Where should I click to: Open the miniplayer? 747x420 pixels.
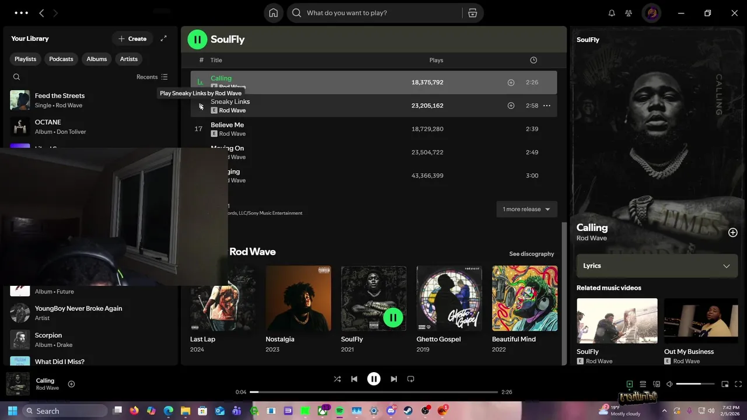click(725, 384)
